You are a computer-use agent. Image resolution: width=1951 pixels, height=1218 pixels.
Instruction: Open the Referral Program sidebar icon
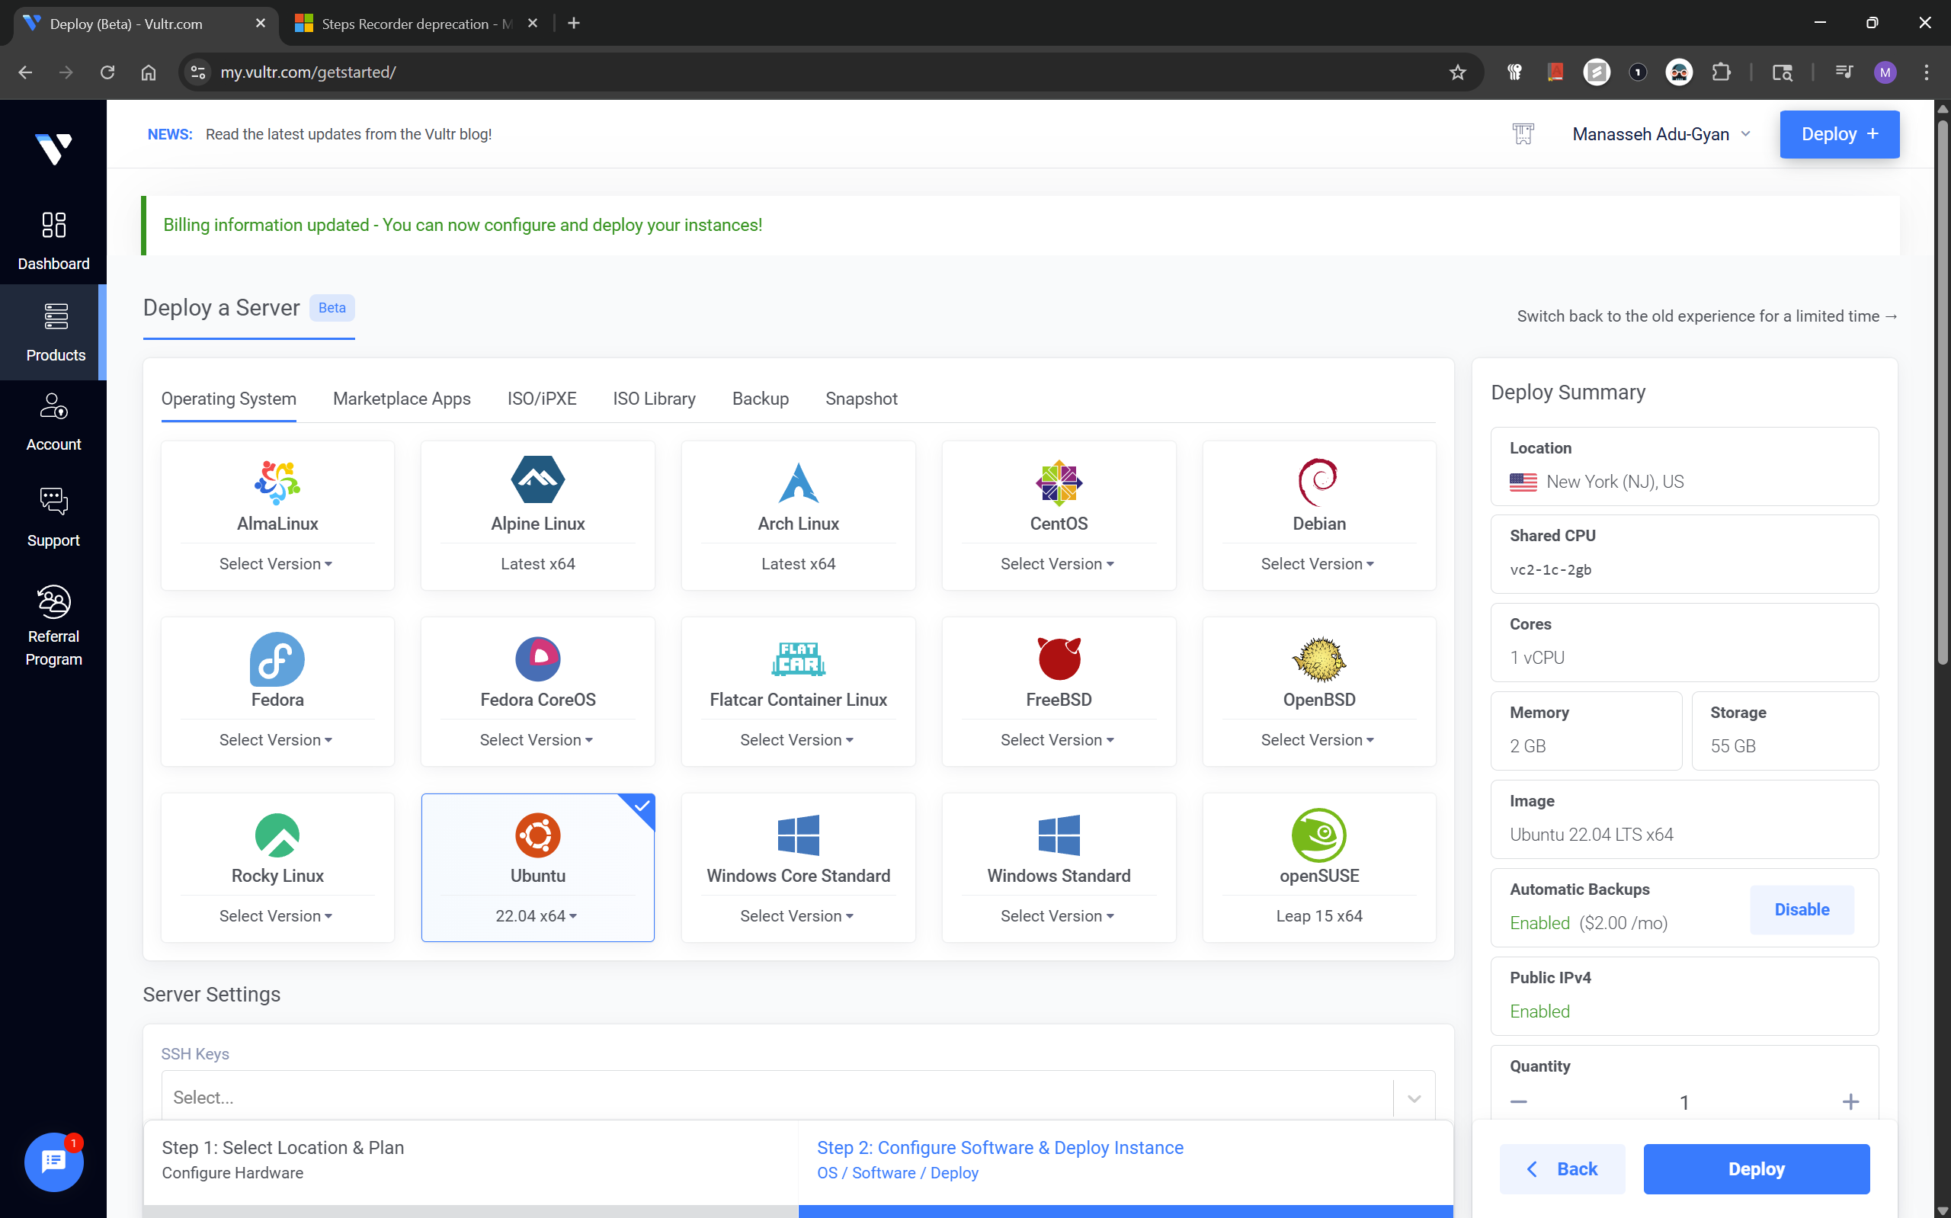pos(53,624)
